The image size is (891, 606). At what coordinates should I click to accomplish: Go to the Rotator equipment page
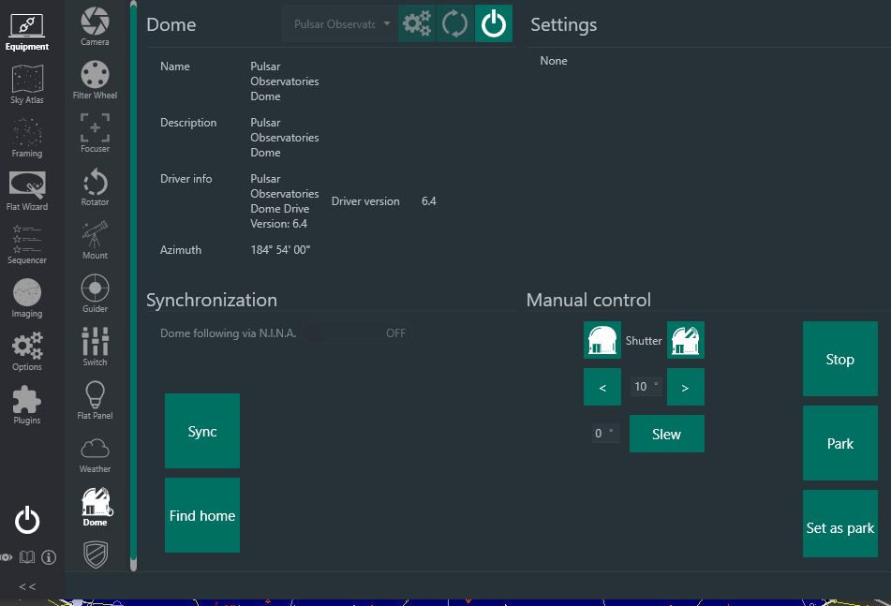(x=95, y=186)
